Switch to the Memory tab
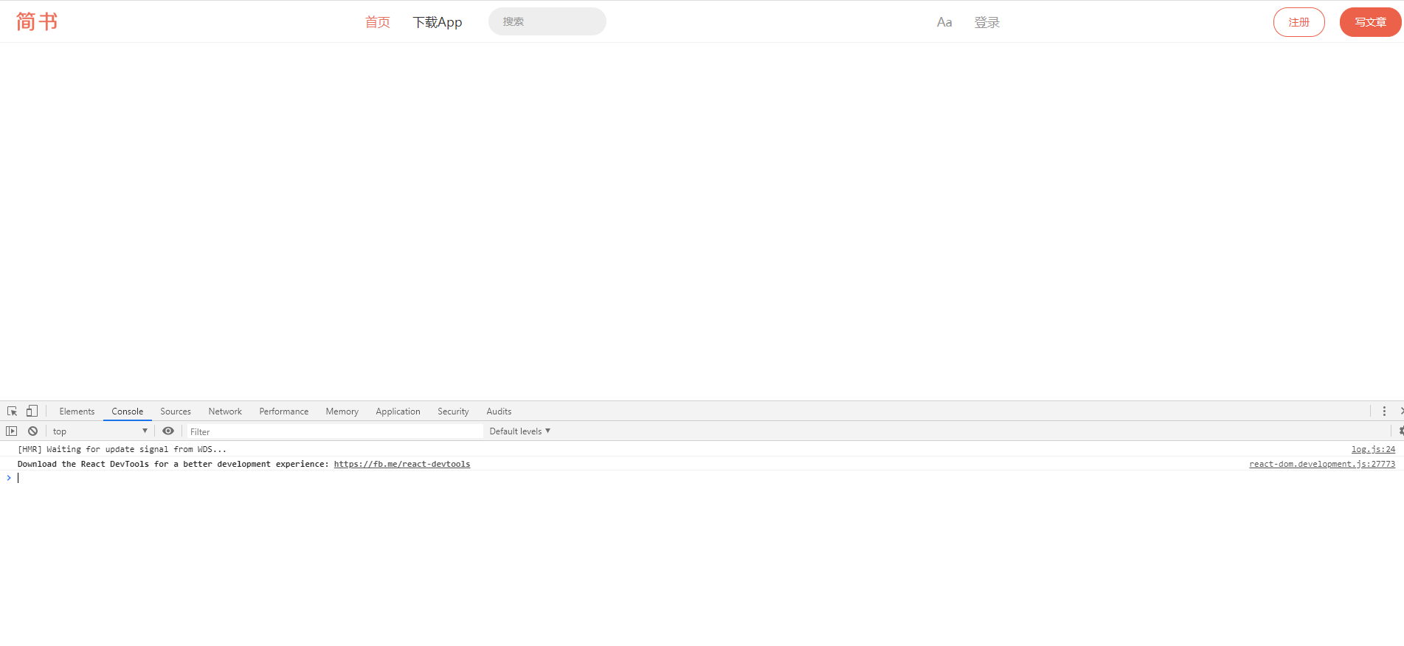Screen dimensions: 1404x646 click(x=342, y=411)
